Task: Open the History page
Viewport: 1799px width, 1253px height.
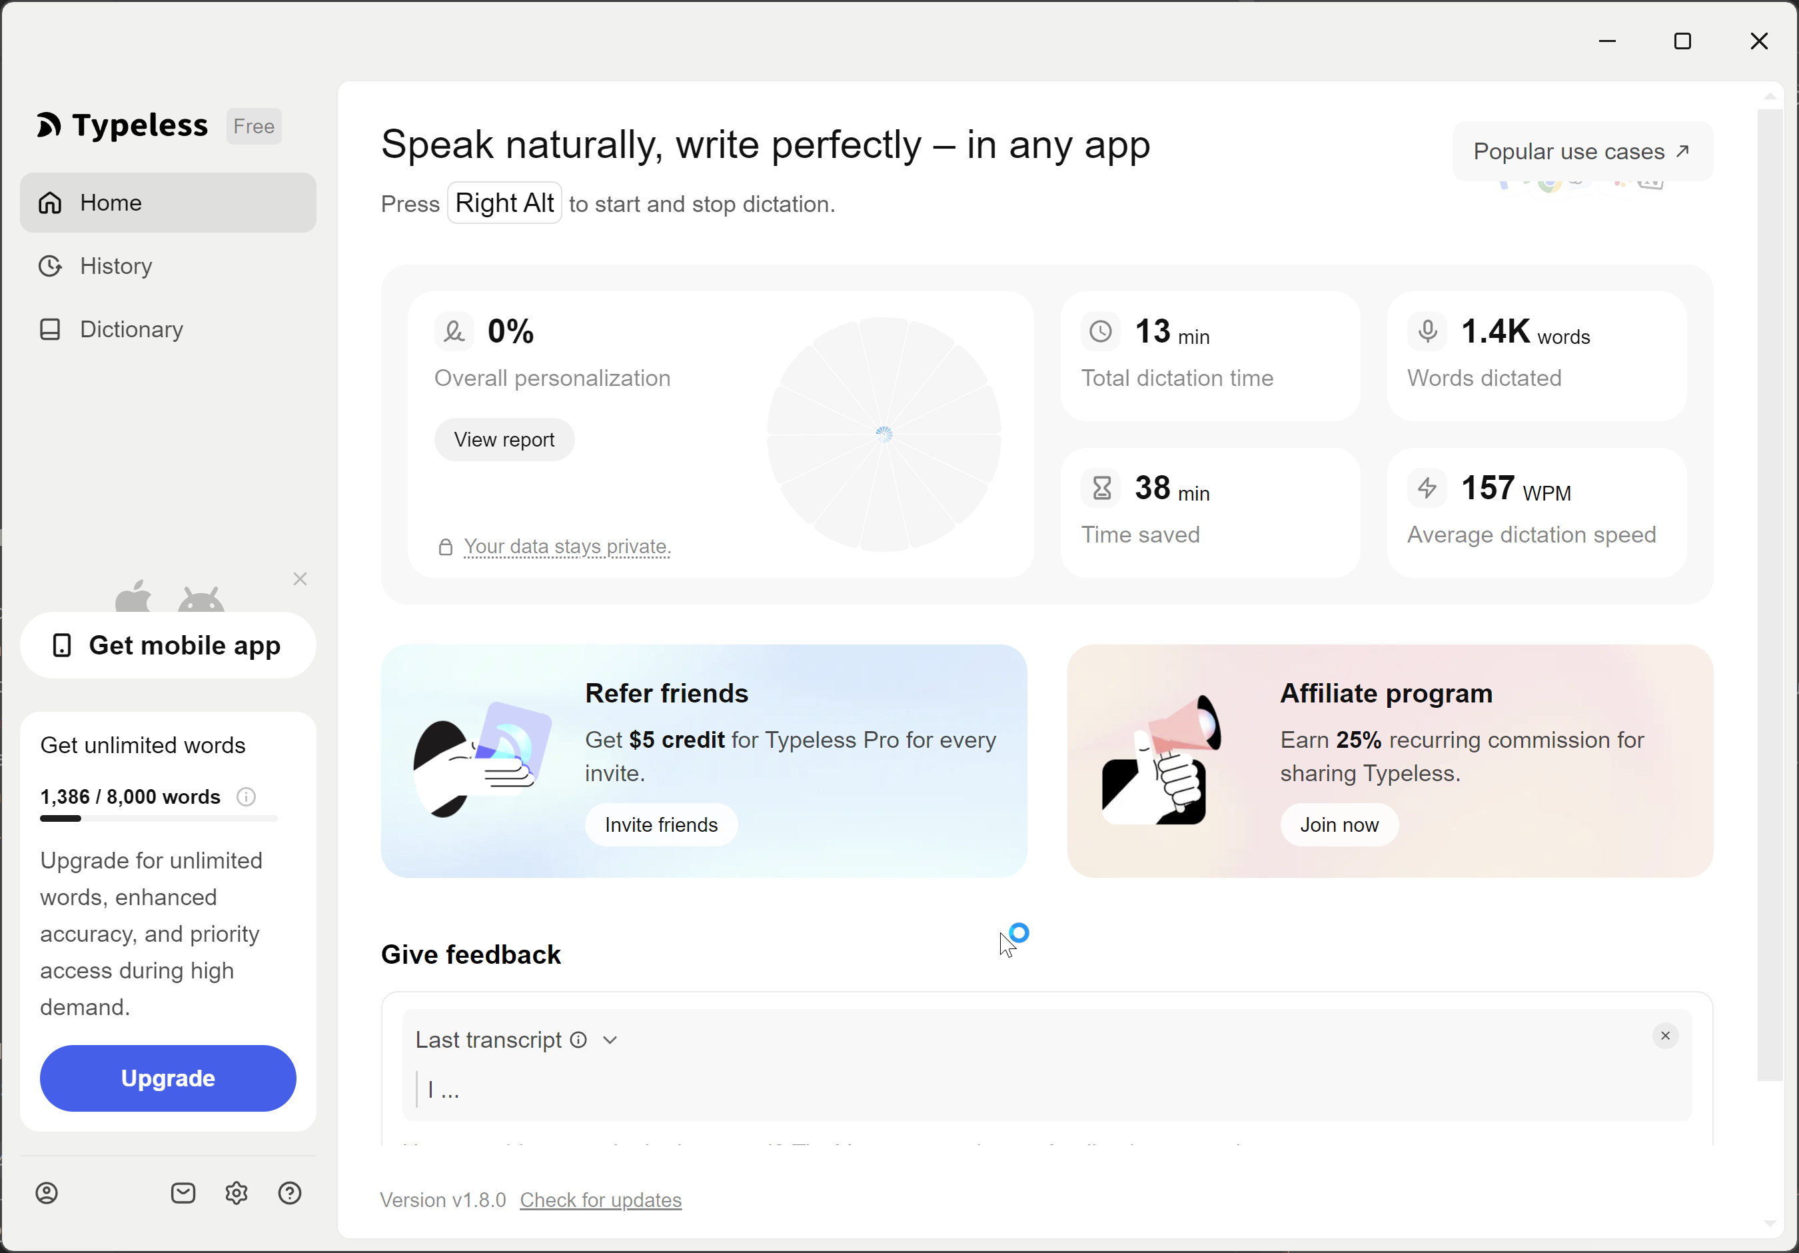Action: click(168, 267)
